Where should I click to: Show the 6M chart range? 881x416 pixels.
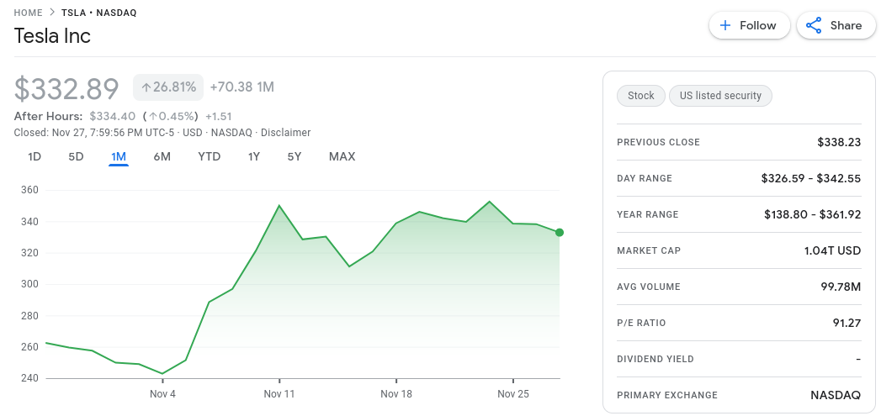(x=162, y=156)
